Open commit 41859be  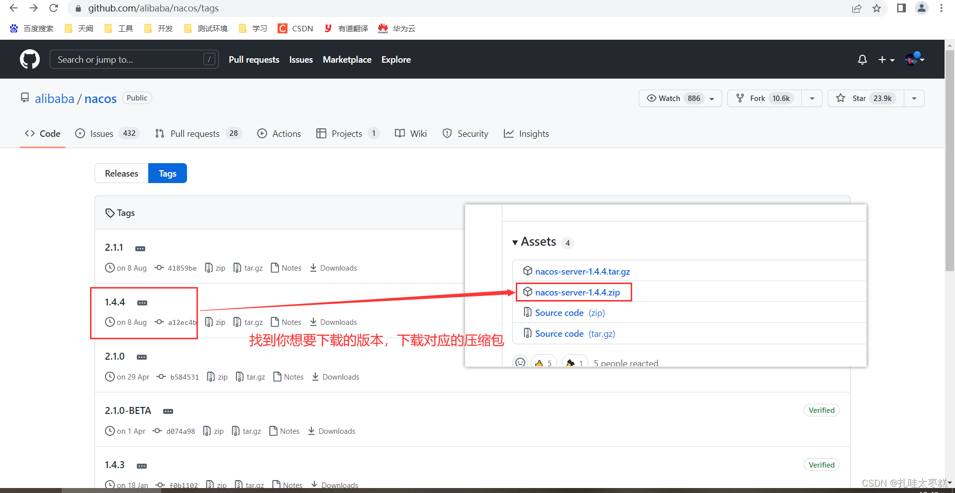182,268
